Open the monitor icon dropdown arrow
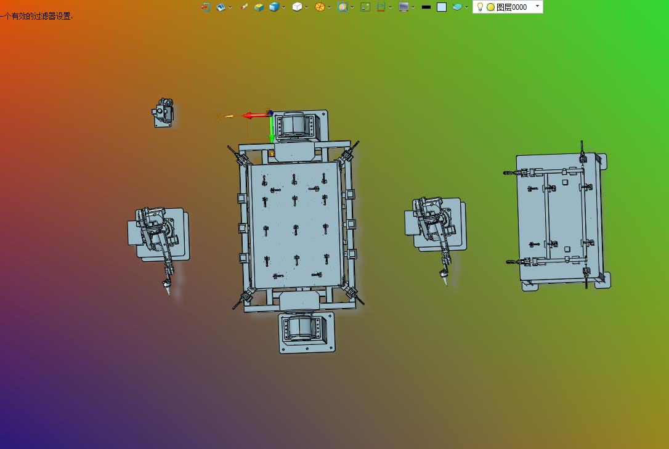This screenshot has height=449, width=669. click(413, 7)
